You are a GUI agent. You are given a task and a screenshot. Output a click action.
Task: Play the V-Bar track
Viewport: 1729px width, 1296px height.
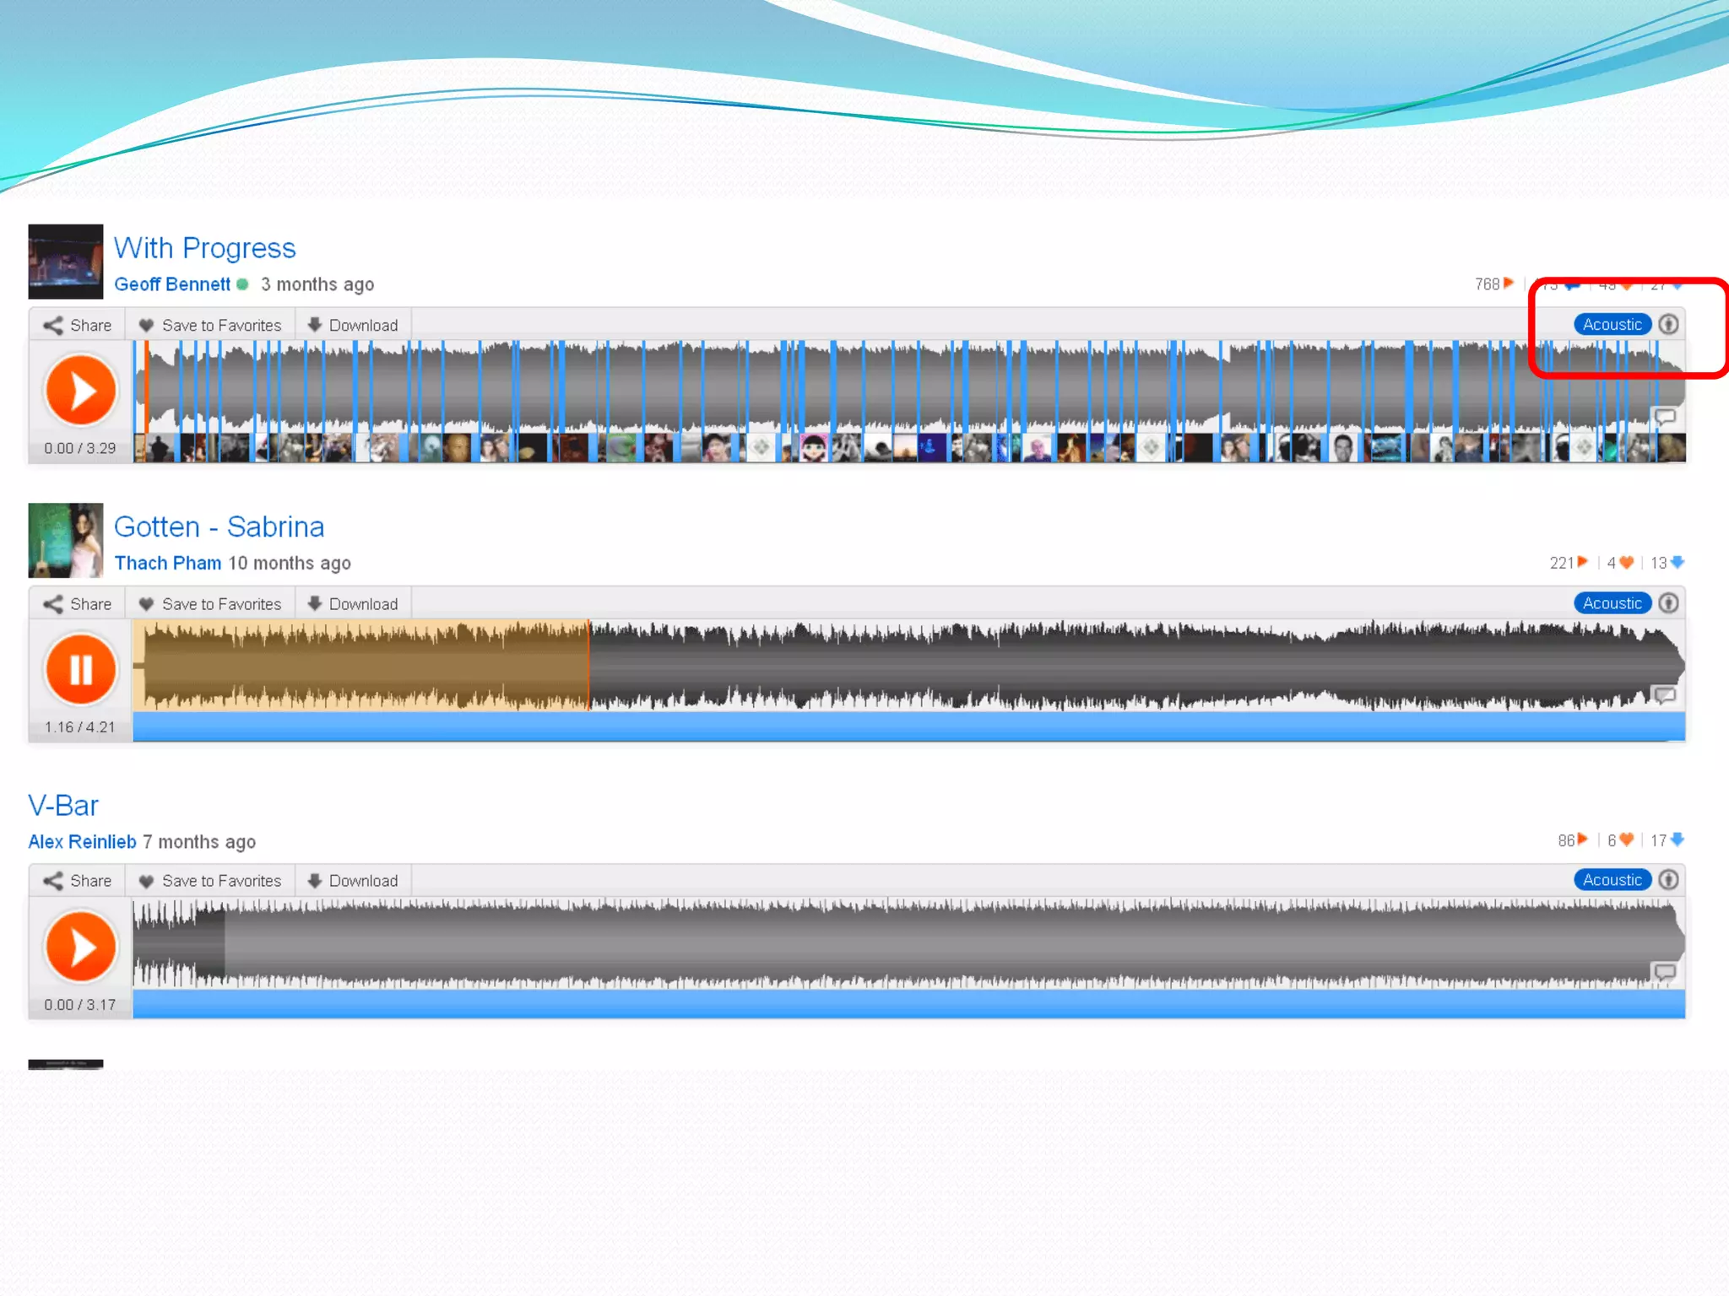pyautogui.click(x=80, y=947)
